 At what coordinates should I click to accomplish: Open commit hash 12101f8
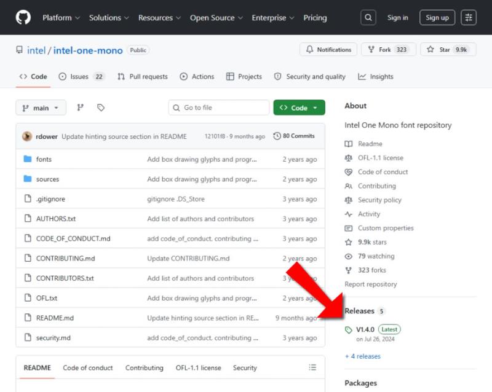tap(215, 136)
